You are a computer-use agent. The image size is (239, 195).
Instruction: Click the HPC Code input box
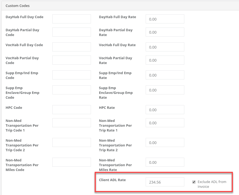(x=71, y=110)
